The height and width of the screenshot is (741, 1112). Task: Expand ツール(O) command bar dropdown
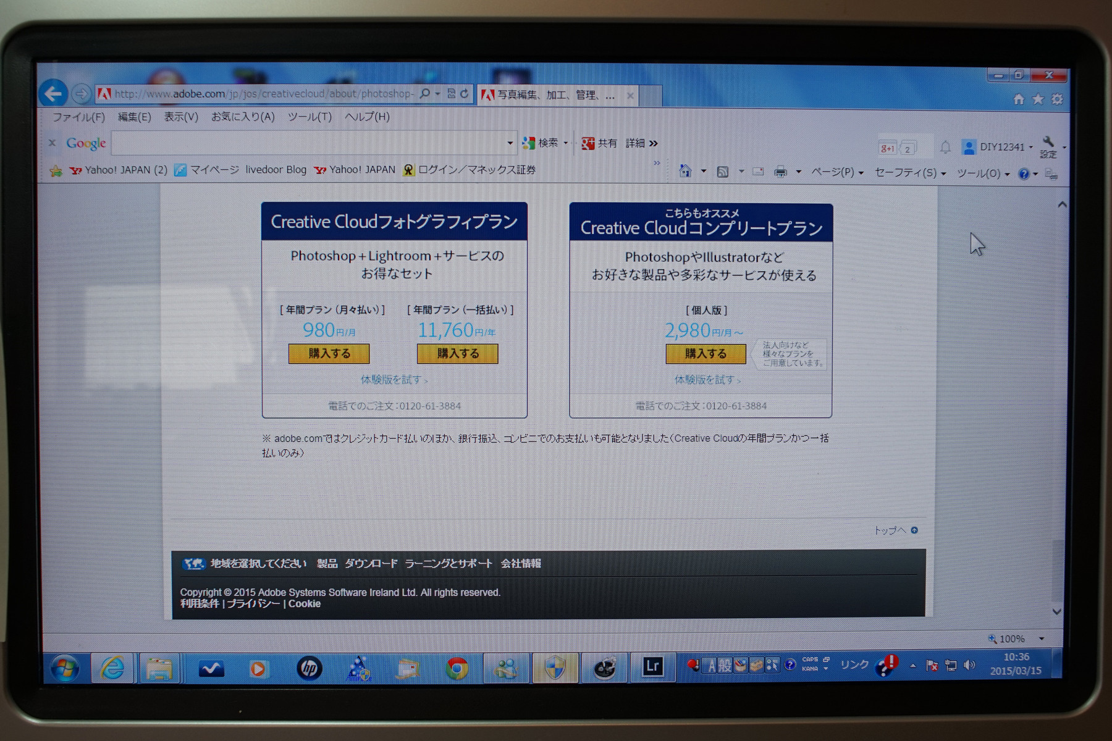tap(1007, 174)
